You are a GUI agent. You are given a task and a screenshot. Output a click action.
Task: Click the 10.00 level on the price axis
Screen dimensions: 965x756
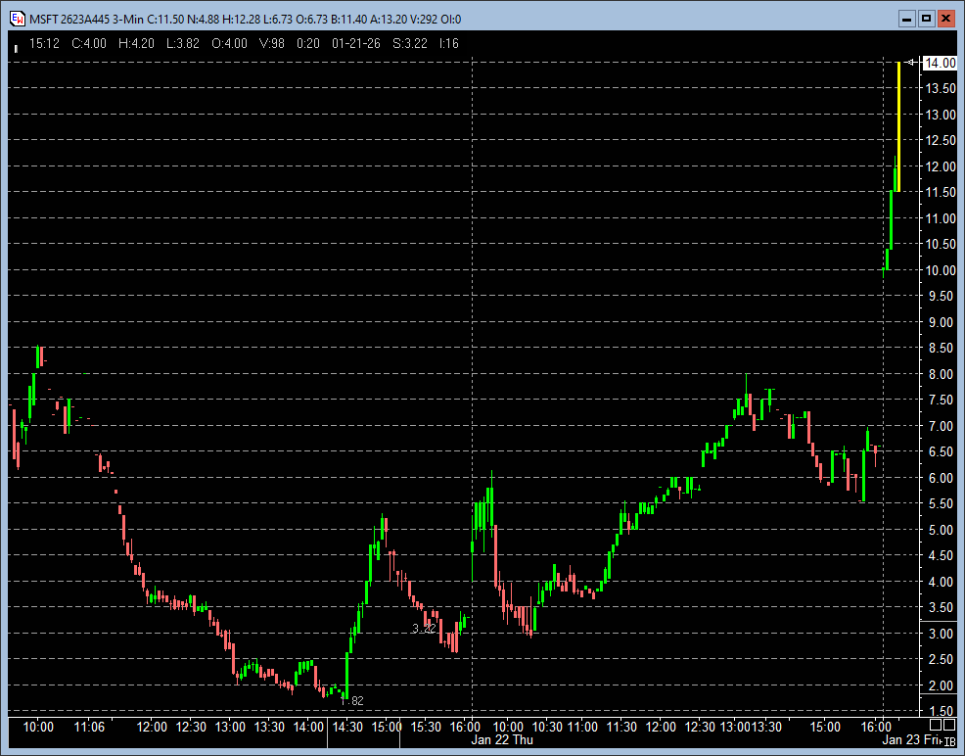coord(941,270)
